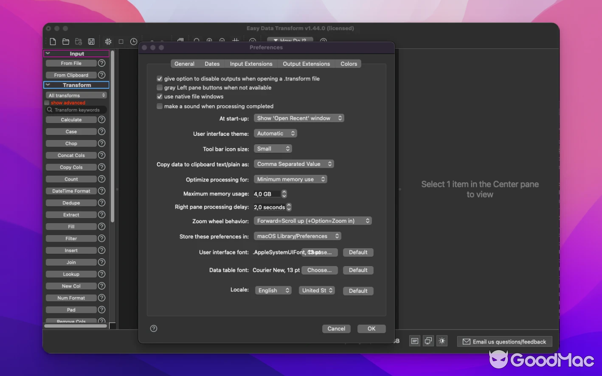Open the log panel at the bottom
602x376 pixels.
(414, 341)
